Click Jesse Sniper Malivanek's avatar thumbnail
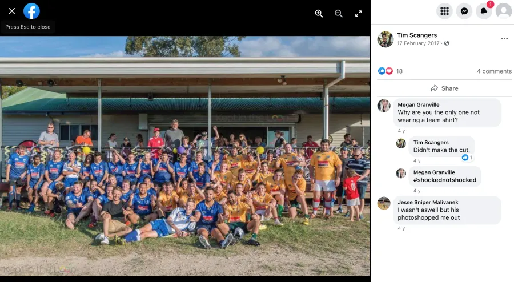The height and width of the screenshot is (282, 514). pos(384,203)
